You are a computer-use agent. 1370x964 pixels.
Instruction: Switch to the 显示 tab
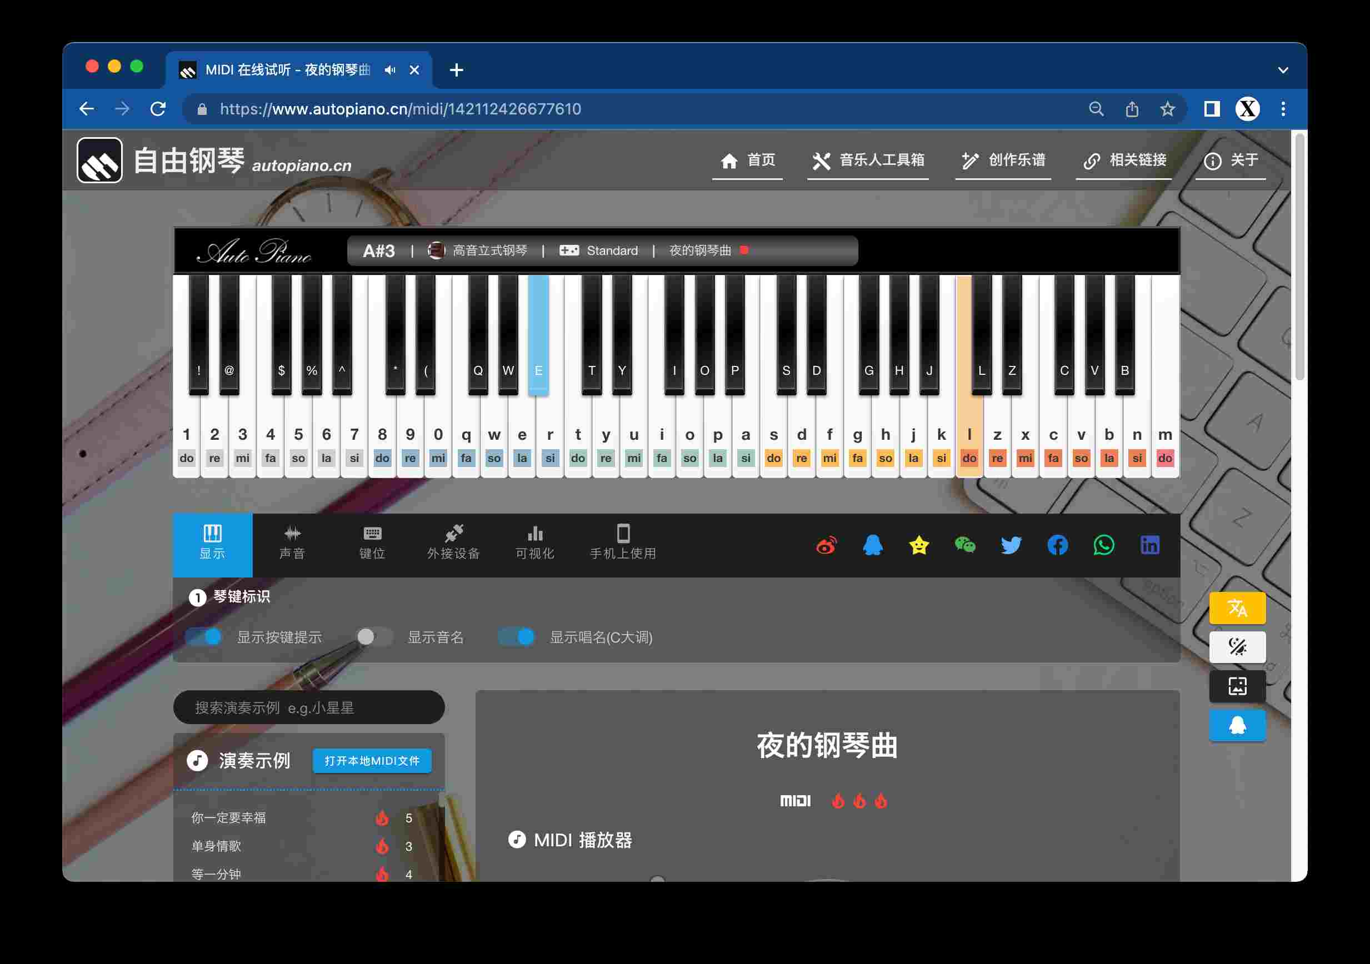pos(212,545)
